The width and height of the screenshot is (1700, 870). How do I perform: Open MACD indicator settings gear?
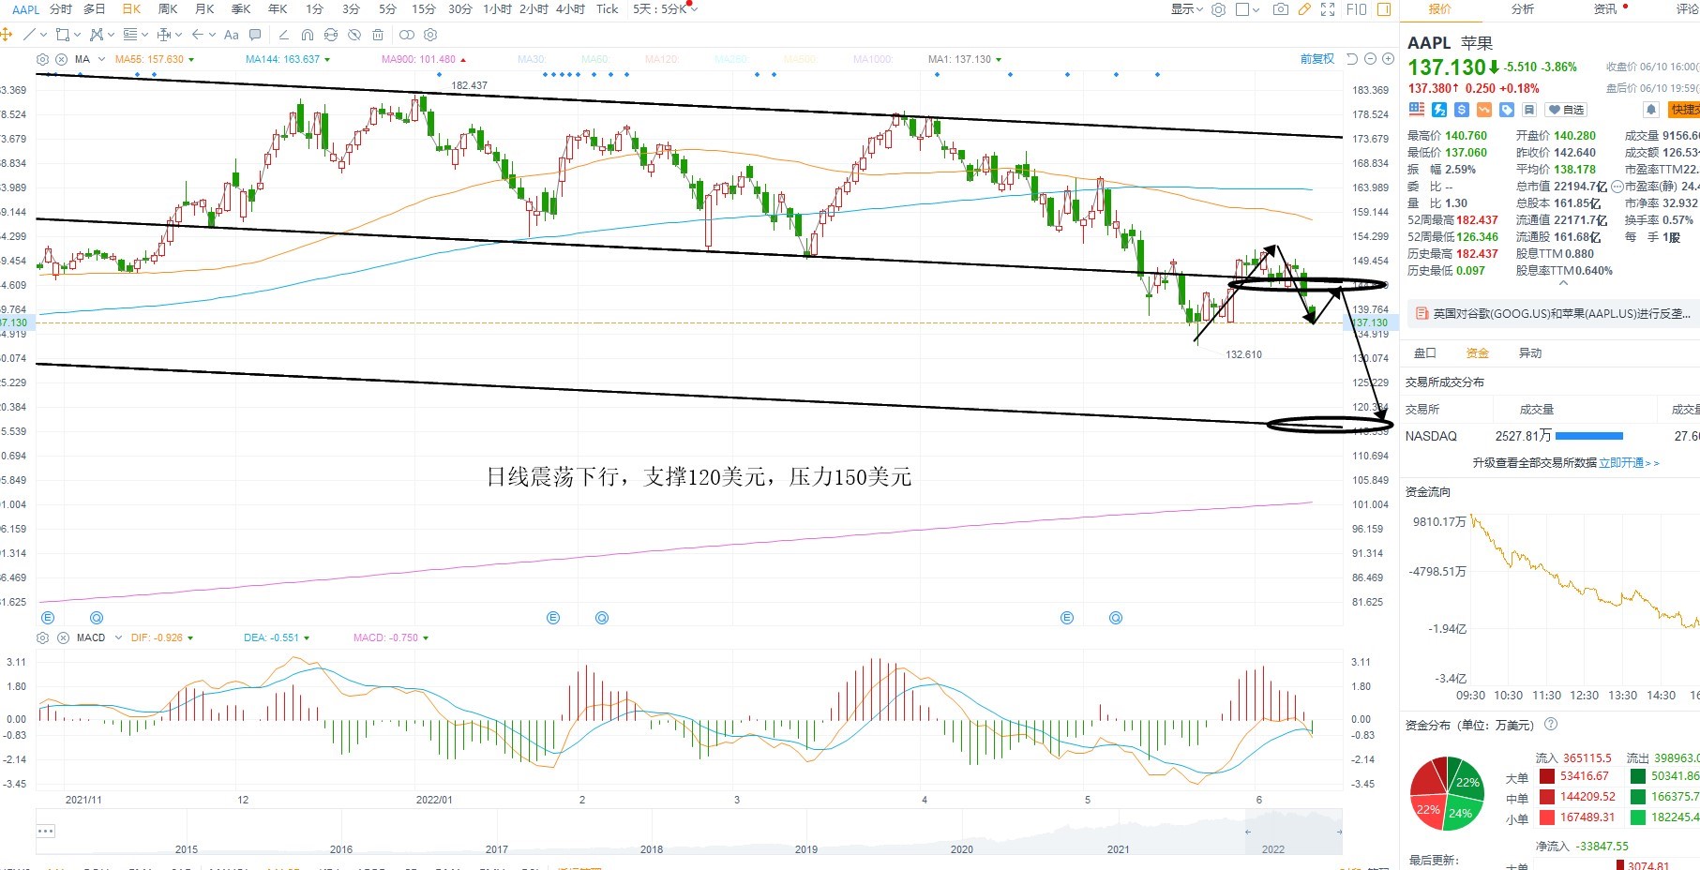[42, 637]
